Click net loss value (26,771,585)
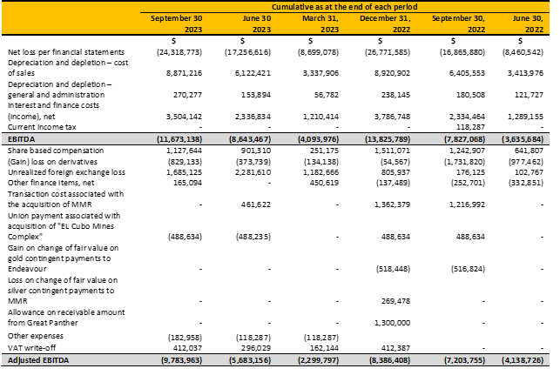The height and width of the screenshot is (382, 560). [x=388, y=52]
